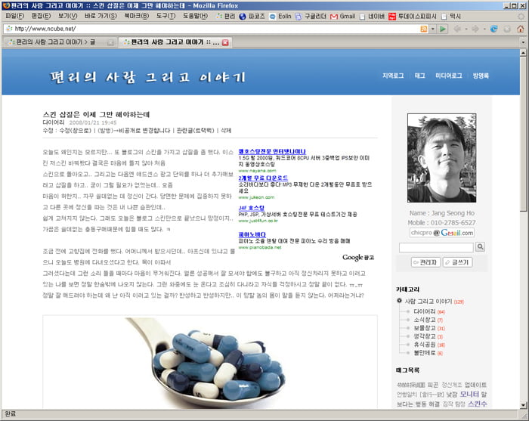529x421 pixels.
Task: Open the 방명록 guestbook link
Action: 481,76
